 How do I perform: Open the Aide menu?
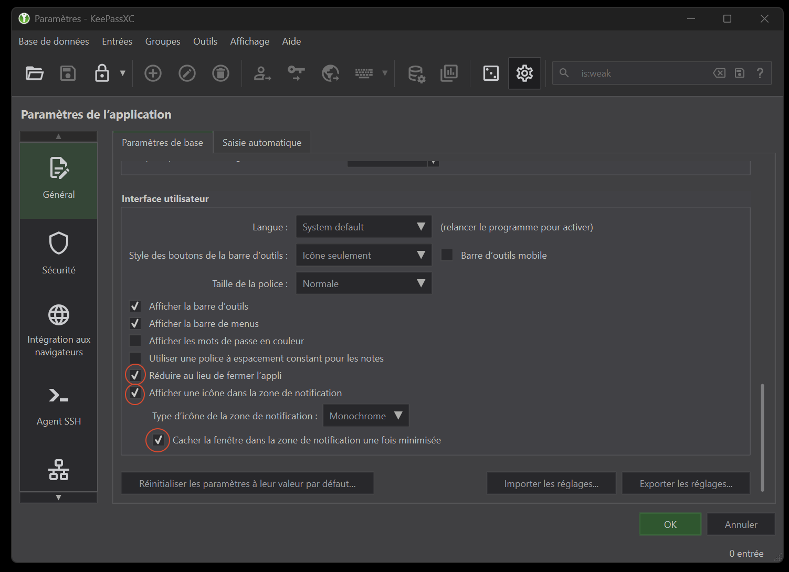pos(291,41)
